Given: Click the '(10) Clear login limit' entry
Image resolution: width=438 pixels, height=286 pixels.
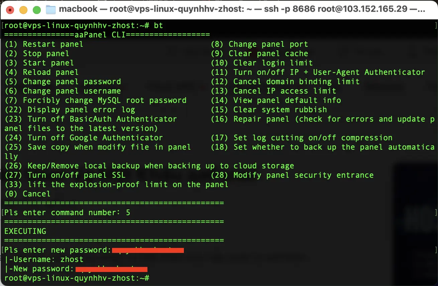Looking at the screenshot, I should pos(262,63).
